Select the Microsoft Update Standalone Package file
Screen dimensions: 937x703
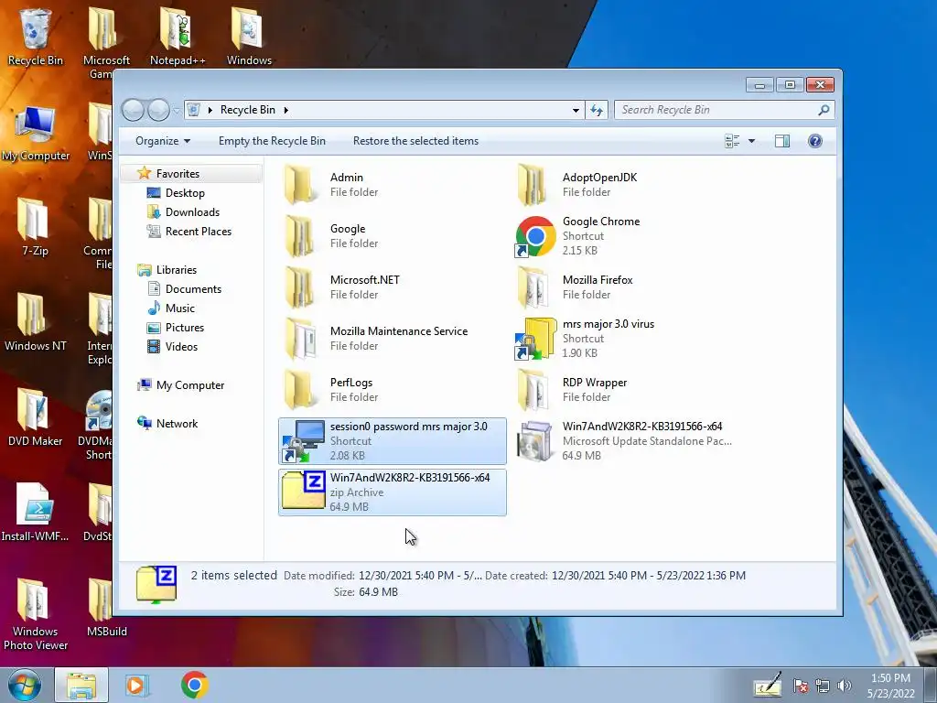coord(624,441)
